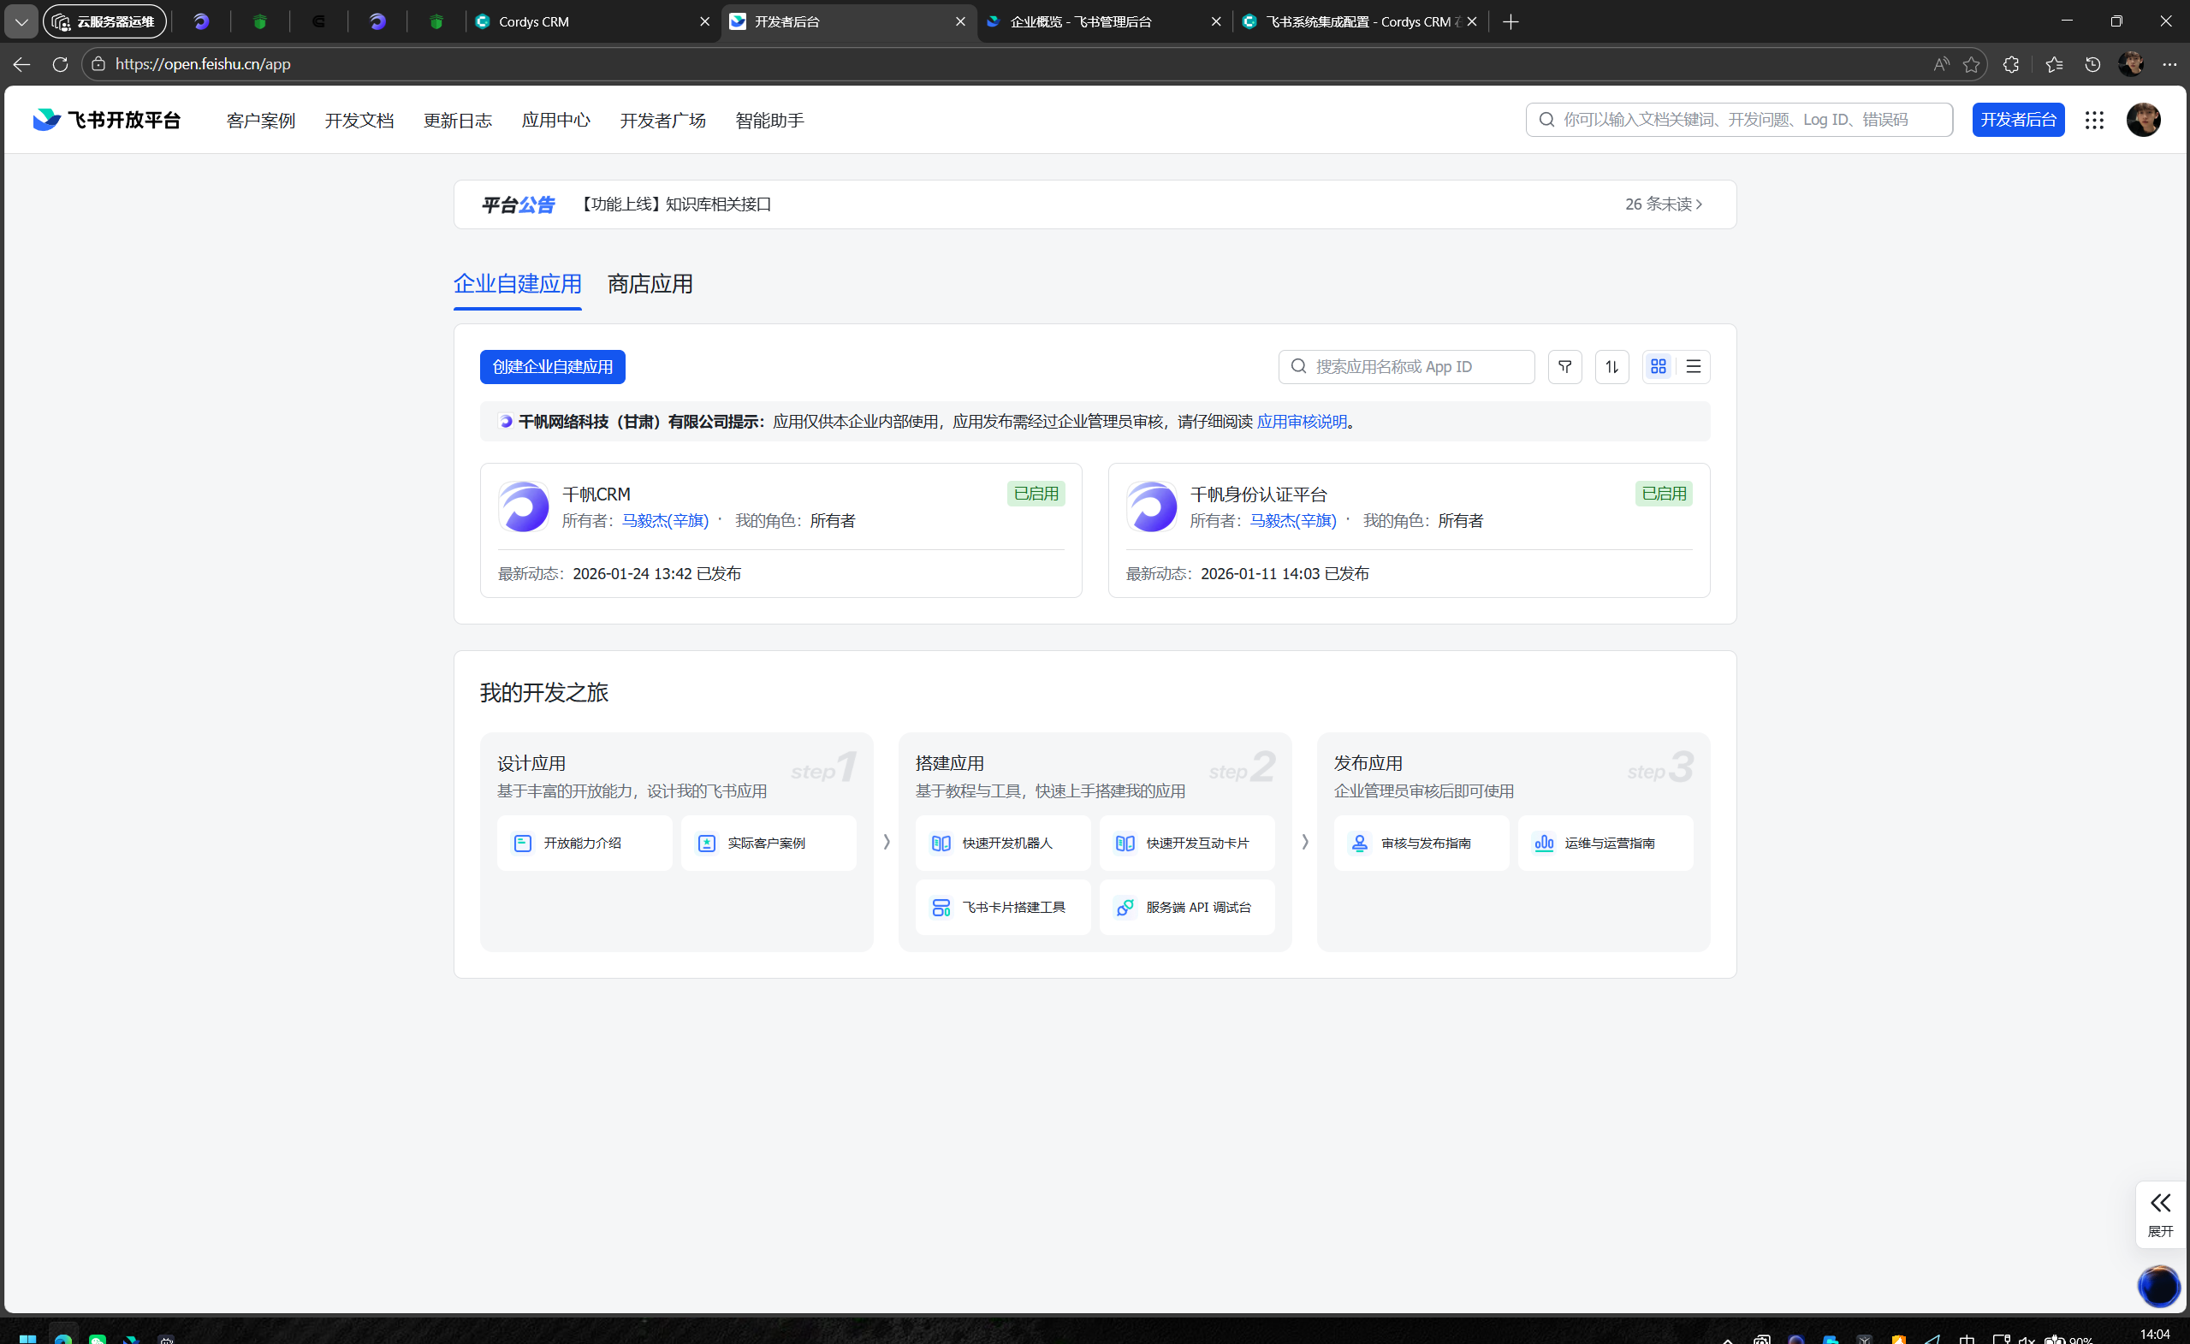The height and width of the screenshot is (1344, 2190).
Task: Expand 26 条未读 announcements
Action: (1663, 204)
